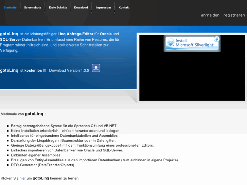Open the Startseite menu item
This screenshot has height=185, width=247.
tap(10, 7)
